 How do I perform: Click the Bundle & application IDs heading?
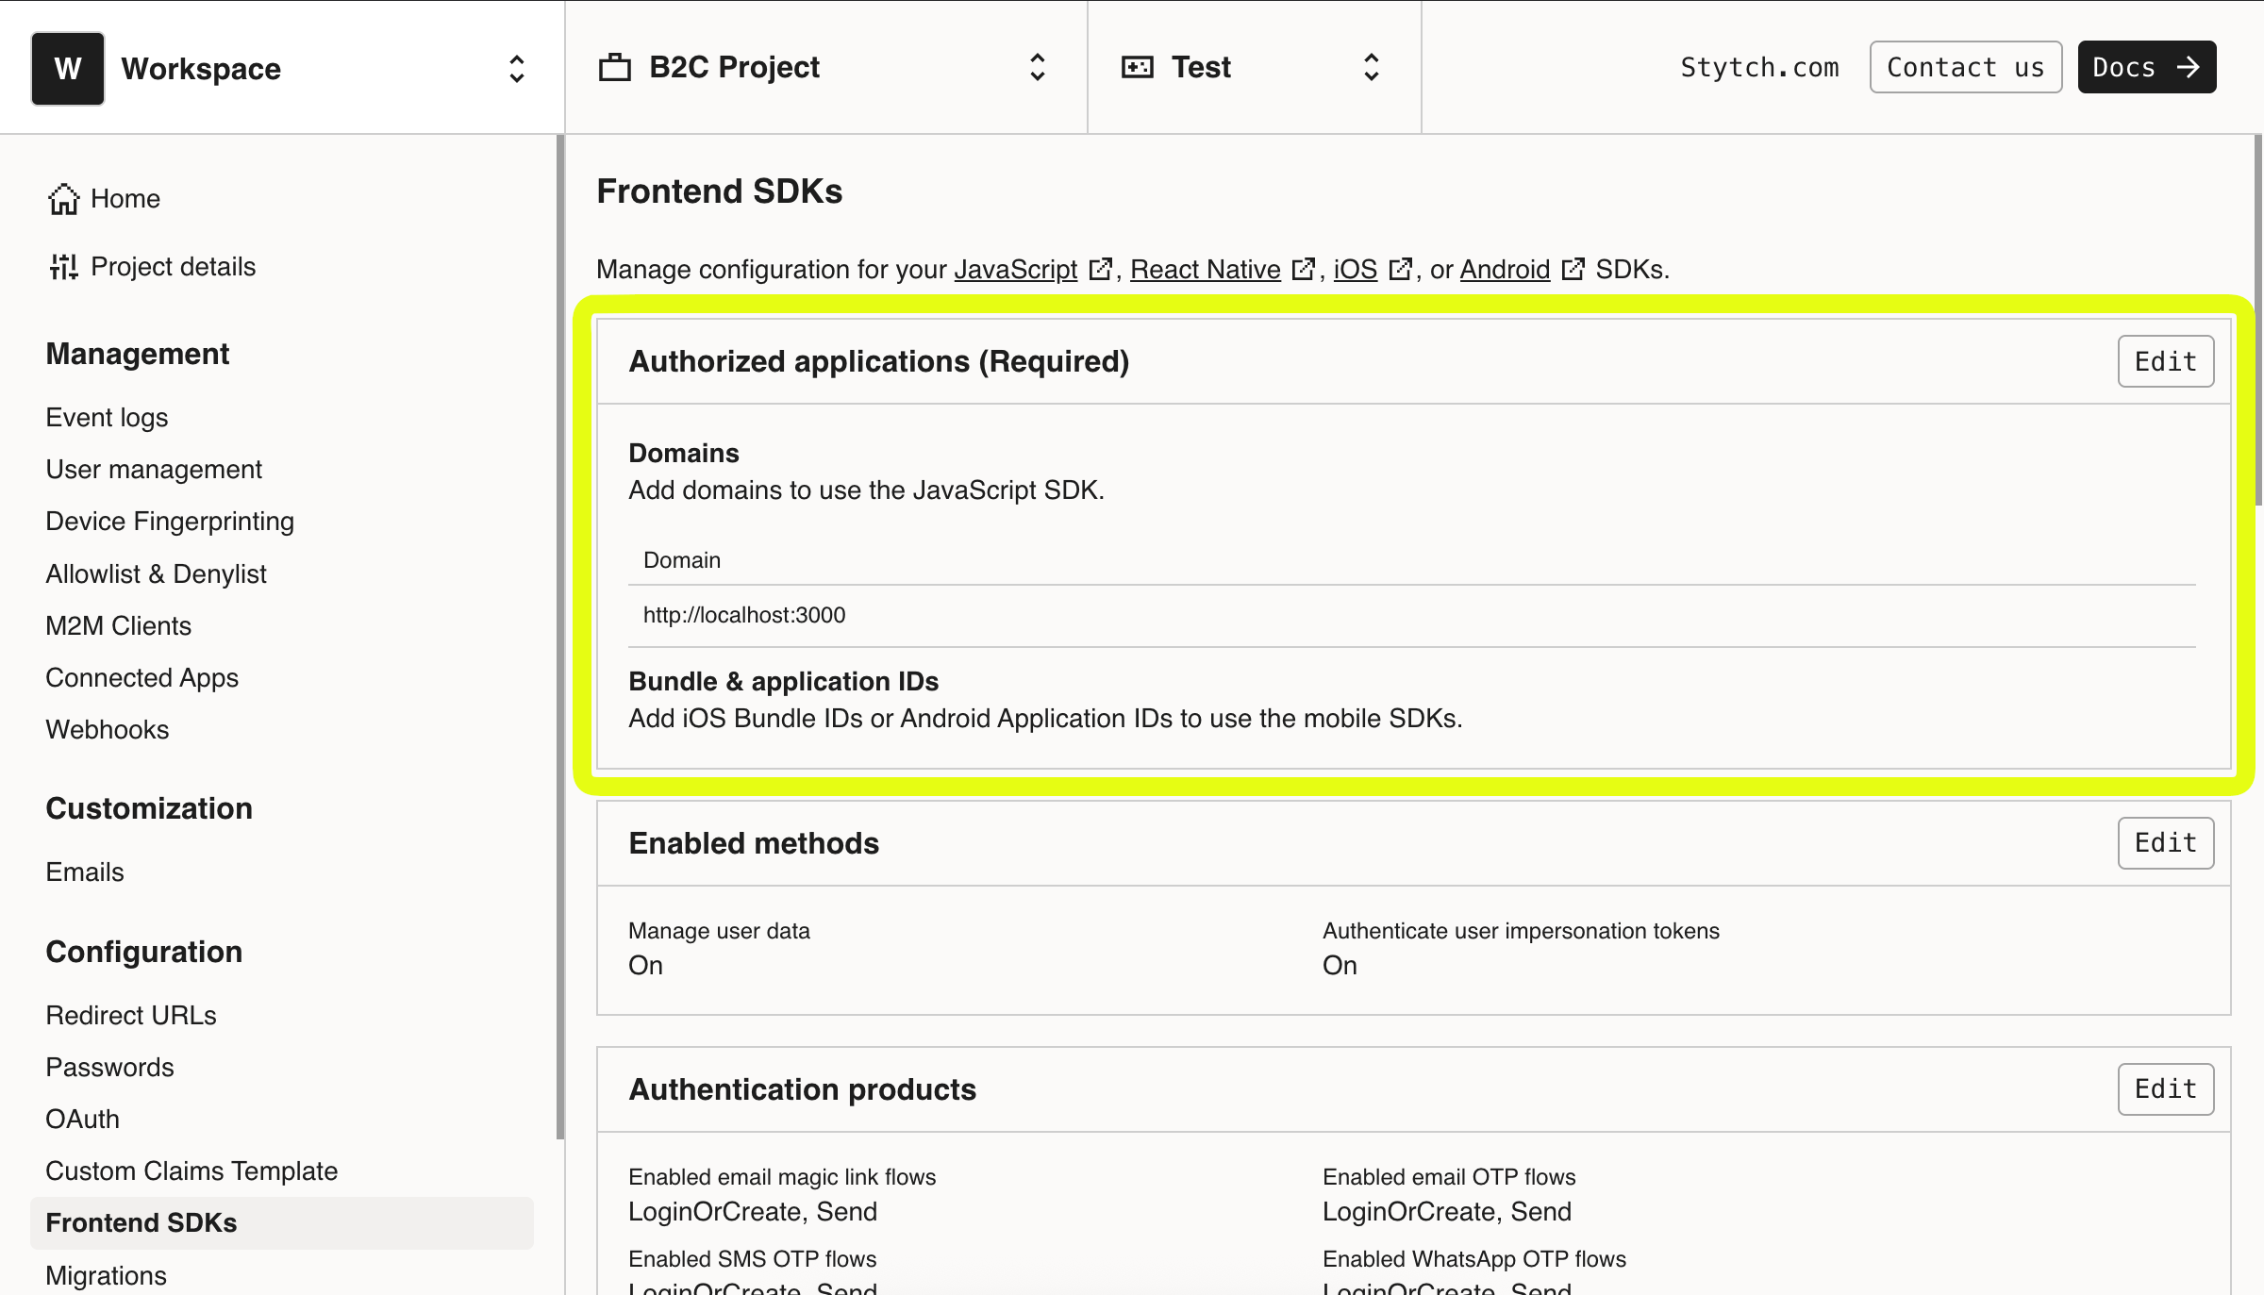(x=784, y=681)
